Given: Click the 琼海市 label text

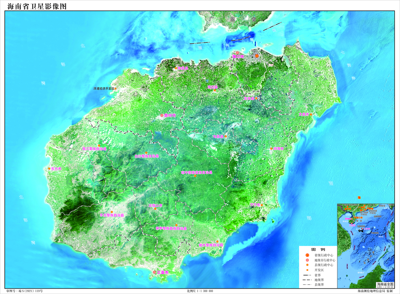Looking at the screenshot, I should [x=279, y=149].
